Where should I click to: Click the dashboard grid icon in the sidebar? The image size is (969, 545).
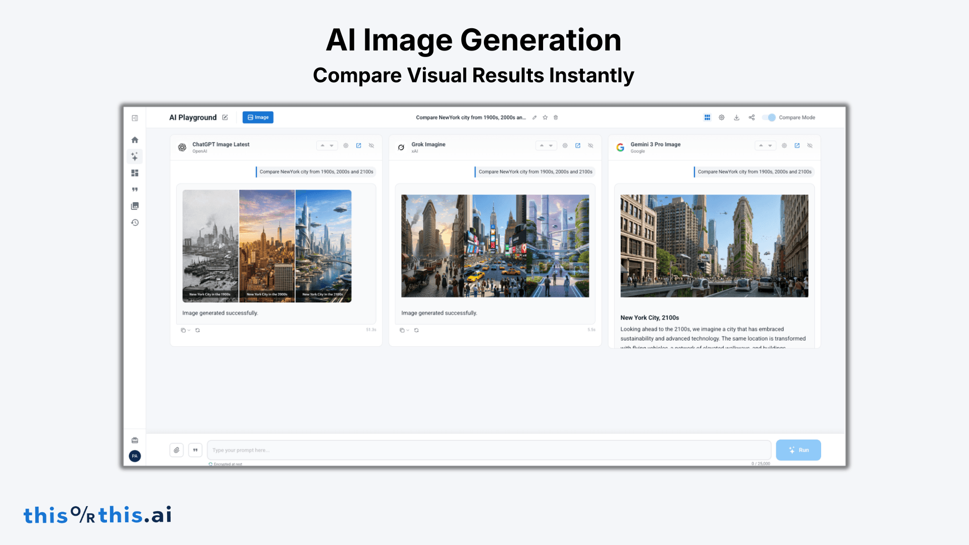(135, 173)
